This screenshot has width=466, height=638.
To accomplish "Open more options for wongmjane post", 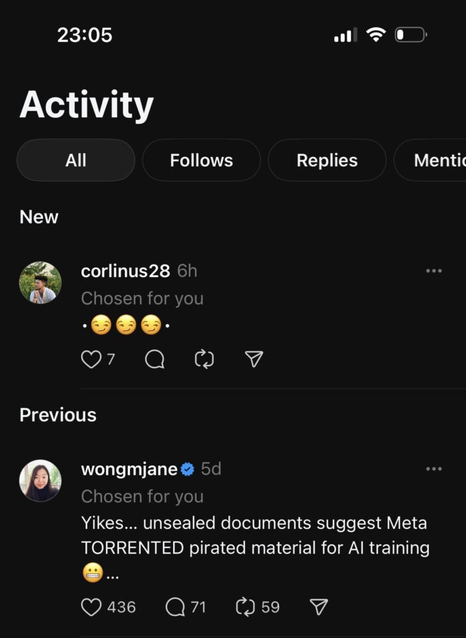I will click(434, 469).
